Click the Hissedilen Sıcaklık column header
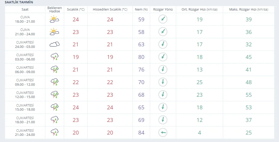The height and width of the screenshot is (142, 279). point(110,10)
